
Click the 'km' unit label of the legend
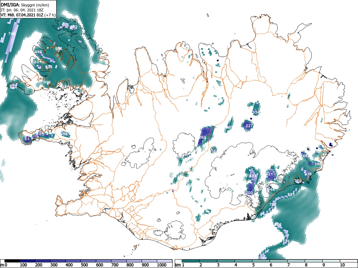[178, 265]
